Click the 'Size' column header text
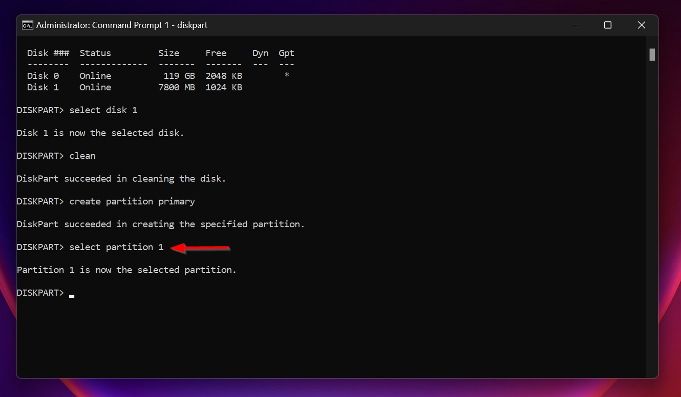 (x=169, y=53)
